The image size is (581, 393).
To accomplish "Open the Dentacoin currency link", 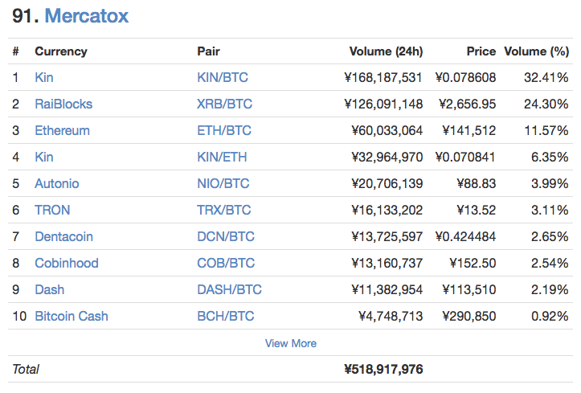I will pos(63,237).
